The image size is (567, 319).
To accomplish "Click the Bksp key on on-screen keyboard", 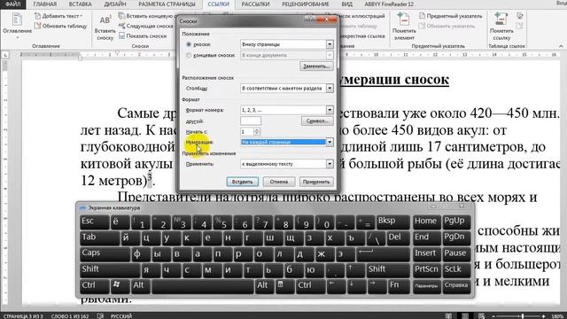I will [392, 222].
